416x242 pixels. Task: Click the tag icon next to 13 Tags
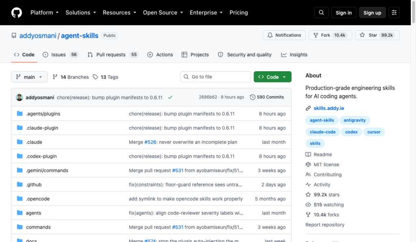[x=95, y=77]
